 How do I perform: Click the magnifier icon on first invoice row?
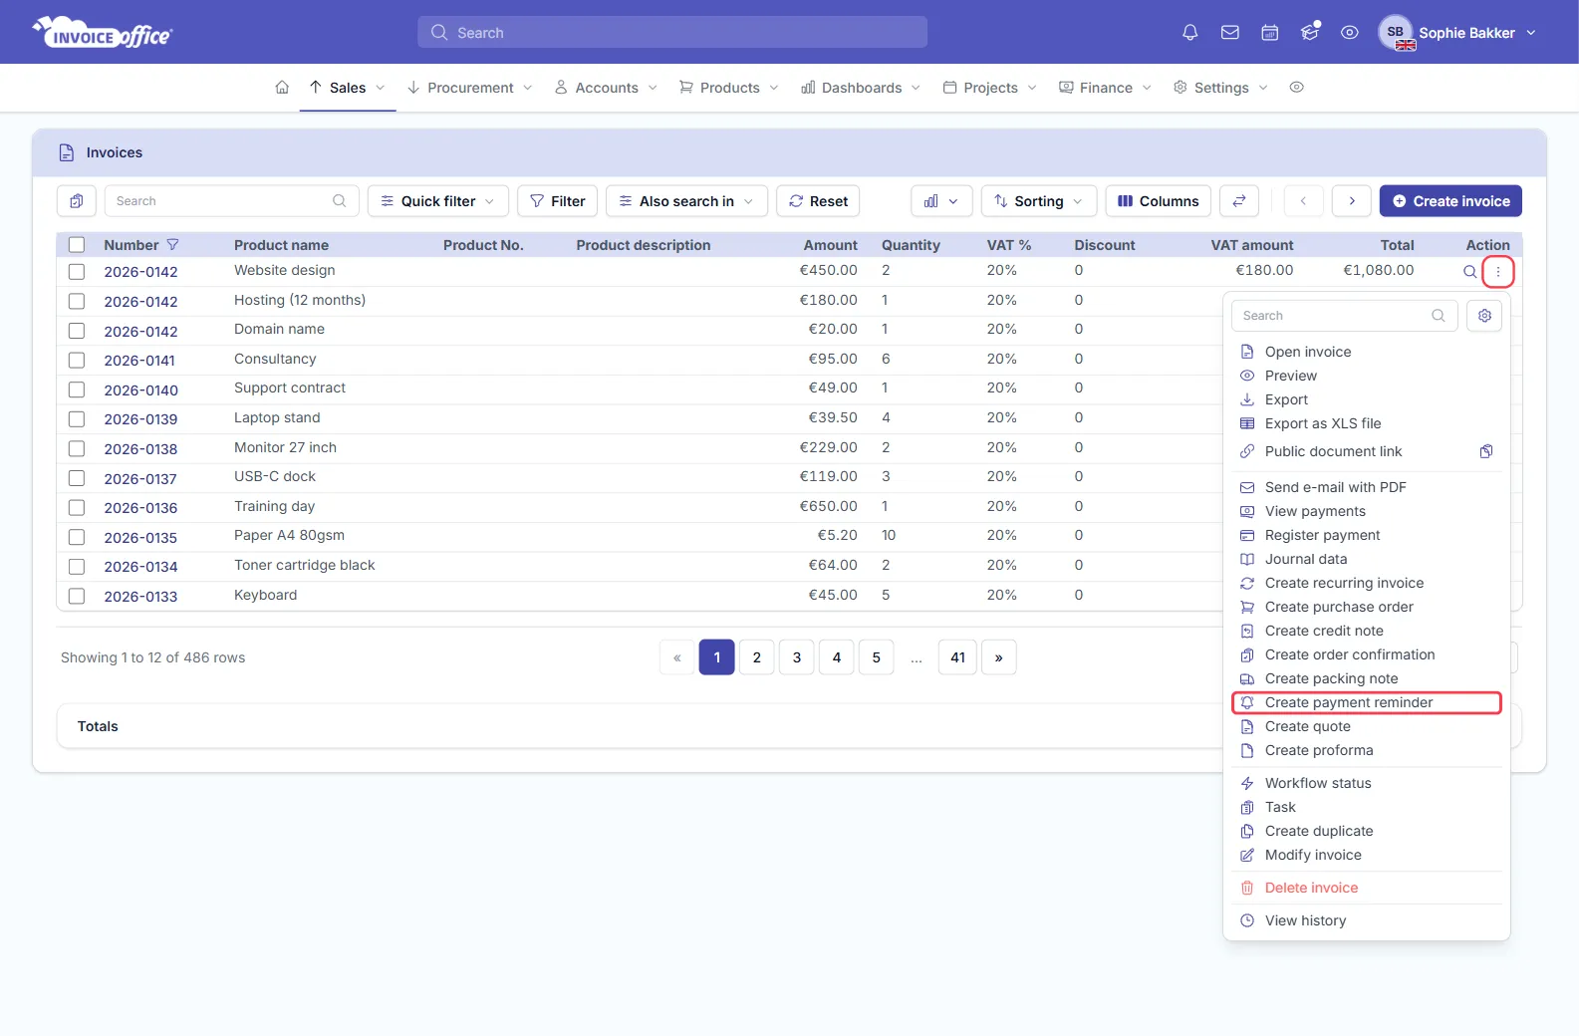click(x=1469, y=271)
